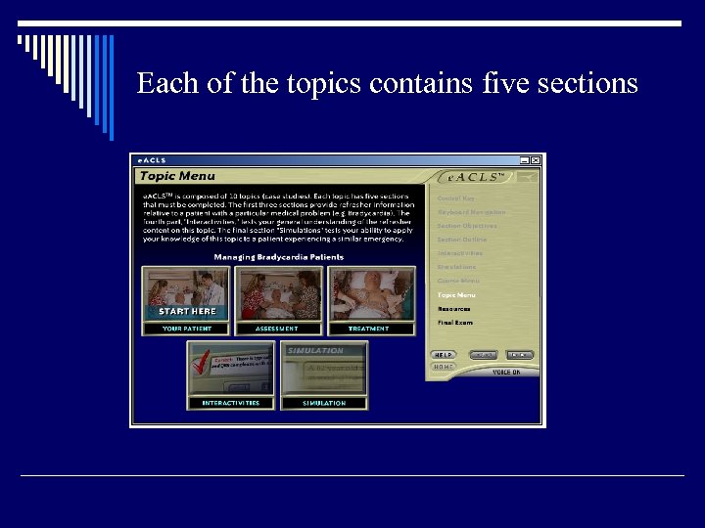Close the eACLS window
705x528 pixels.
click(536, 160)
